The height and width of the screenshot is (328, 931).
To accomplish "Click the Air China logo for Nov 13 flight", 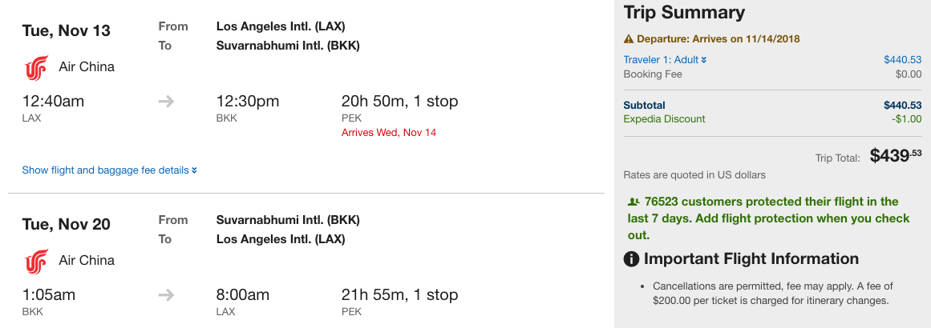I will [36, 67].
